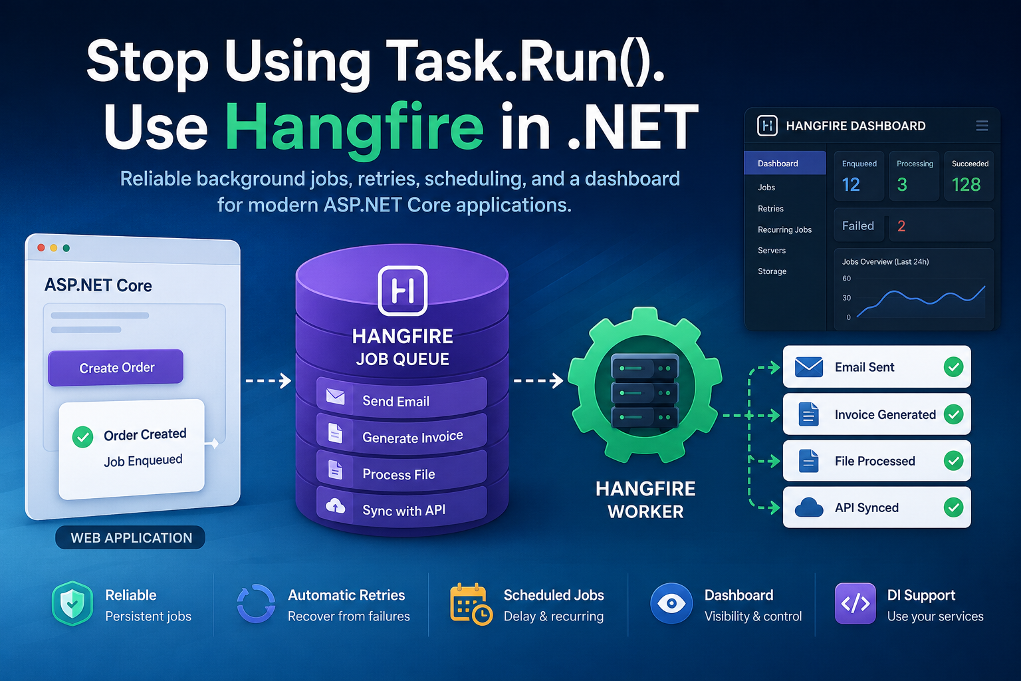Click the Scheduled Jobs calendar icon
Screen dimensions: 1021x681
pos(471,604)
